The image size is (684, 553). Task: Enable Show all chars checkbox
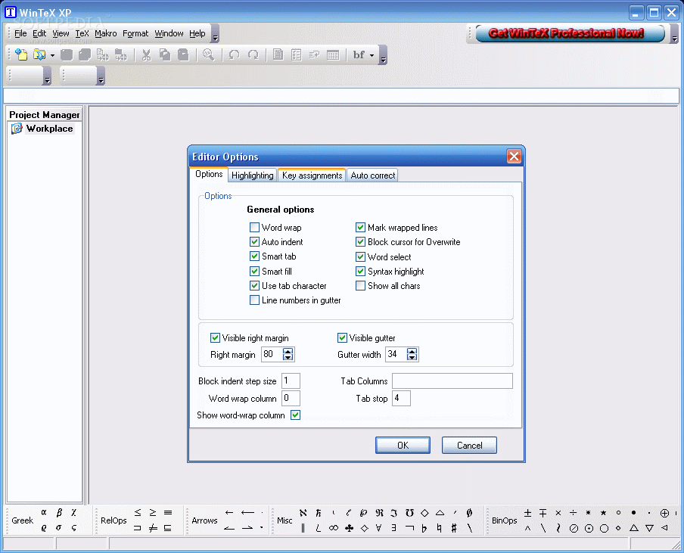(x=360, y=286)
